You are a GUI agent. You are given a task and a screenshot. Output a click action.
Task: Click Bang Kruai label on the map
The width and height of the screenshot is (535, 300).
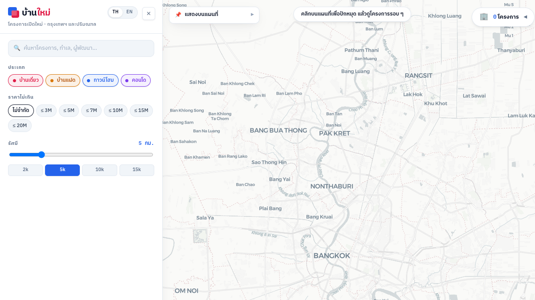319,217
